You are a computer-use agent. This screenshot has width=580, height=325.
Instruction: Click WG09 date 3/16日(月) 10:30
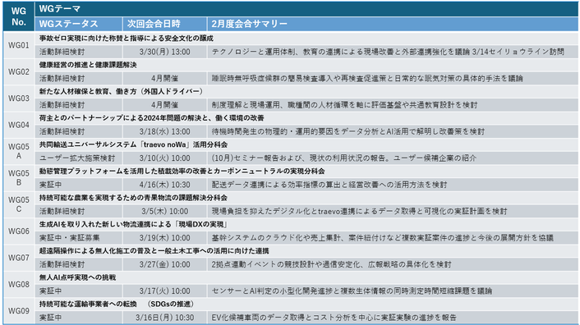164,318
